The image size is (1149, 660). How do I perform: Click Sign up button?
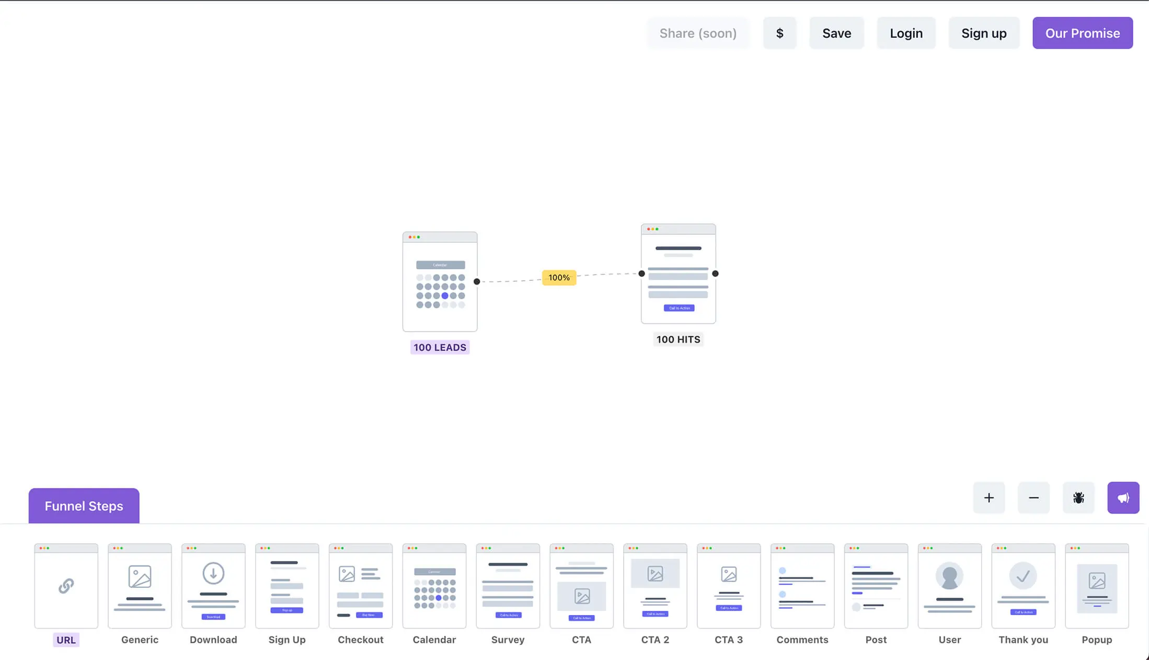(x=984, y=33)
